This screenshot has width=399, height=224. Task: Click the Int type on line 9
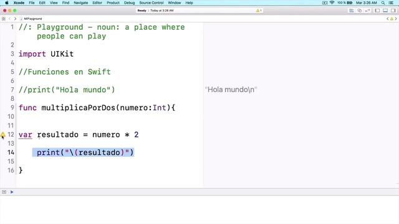coord(160,108)
